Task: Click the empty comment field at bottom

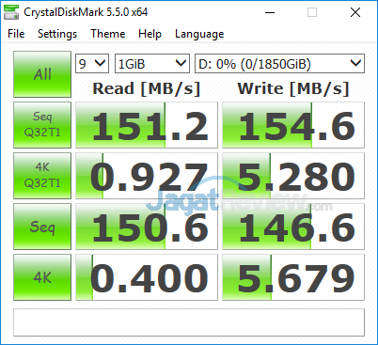Action: coord(189,322)
